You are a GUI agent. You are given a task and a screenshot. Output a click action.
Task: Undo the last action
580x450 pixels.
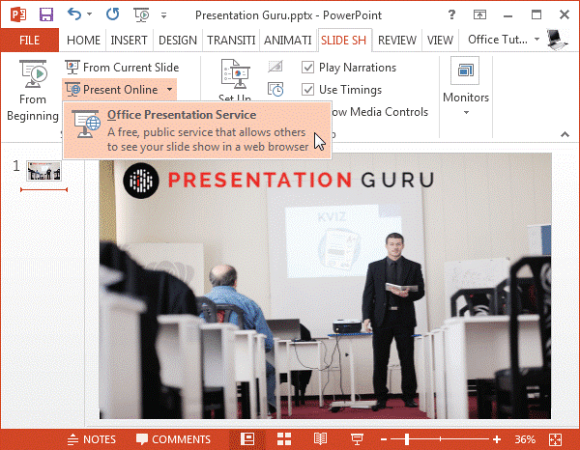(x=74, y=14)
